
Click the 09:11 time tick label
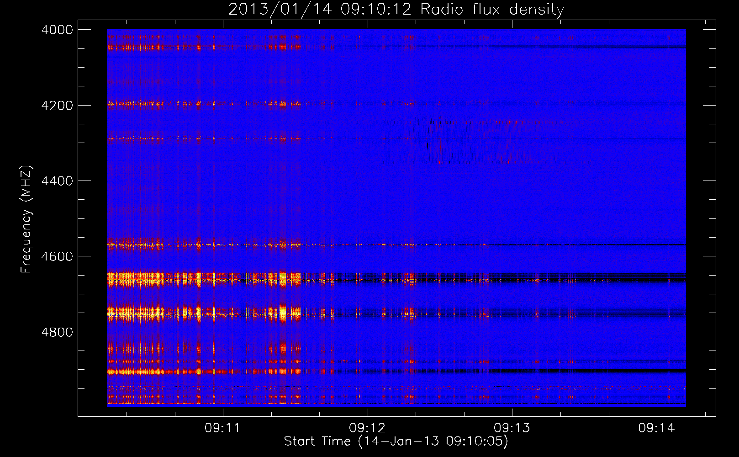(222, 428)
